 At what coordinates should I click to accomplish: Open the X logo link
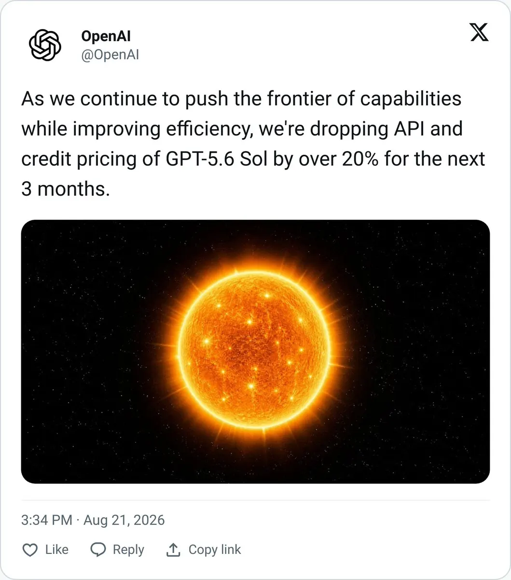point(479,32)
